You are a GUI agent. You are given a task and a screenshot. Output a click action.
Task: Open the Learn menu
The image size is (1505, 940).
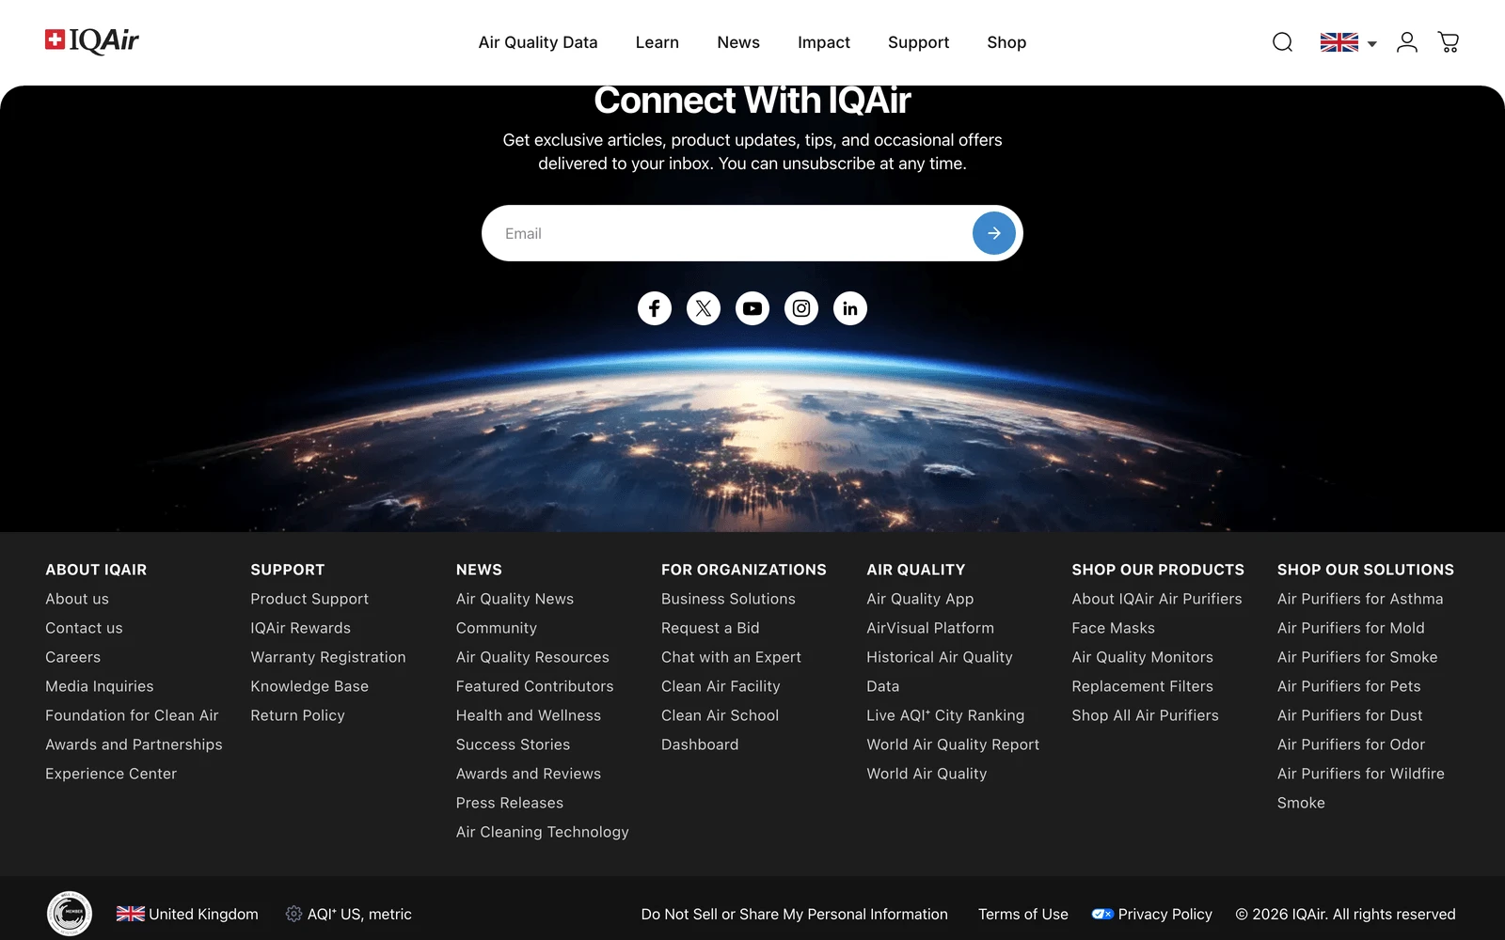[657, 42]
